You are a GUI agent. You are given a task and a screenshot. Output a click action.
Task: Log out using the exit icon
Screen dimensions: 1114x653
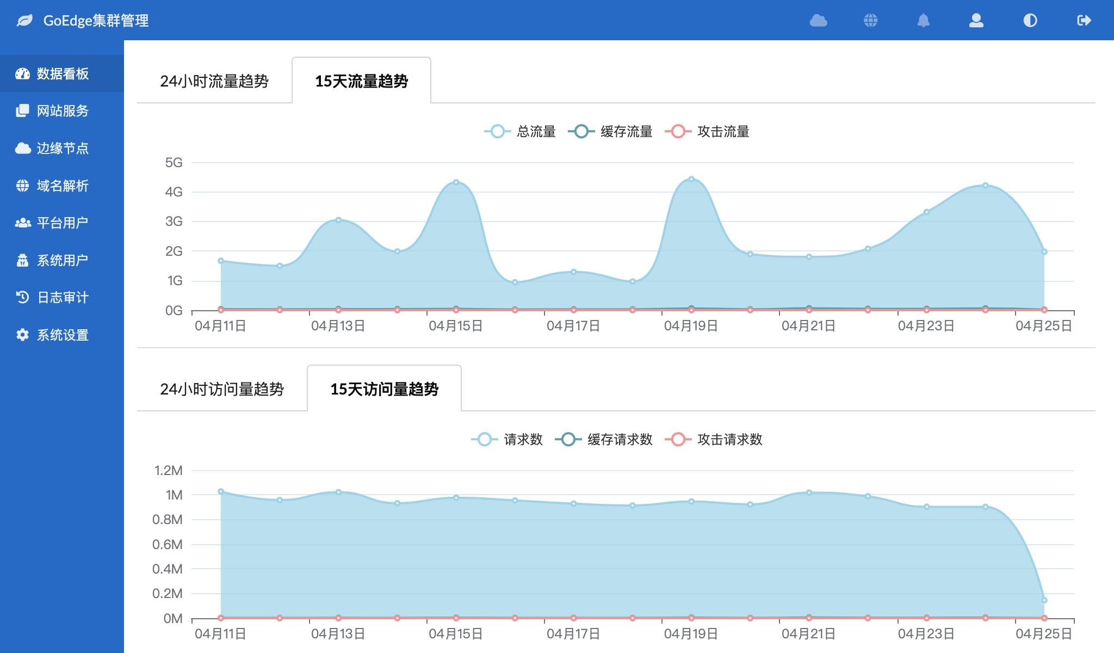coord(1083,21)
